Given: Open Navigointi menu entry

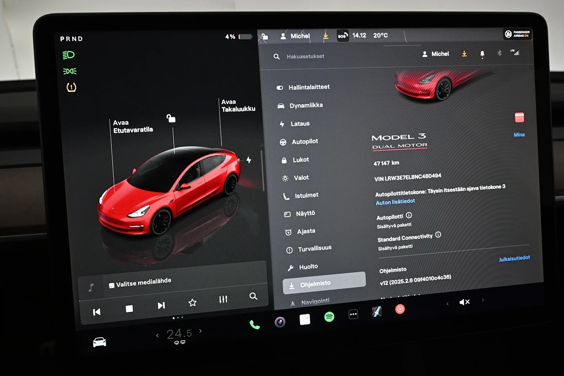Looking at the screenshot, I should click(309, 302).
